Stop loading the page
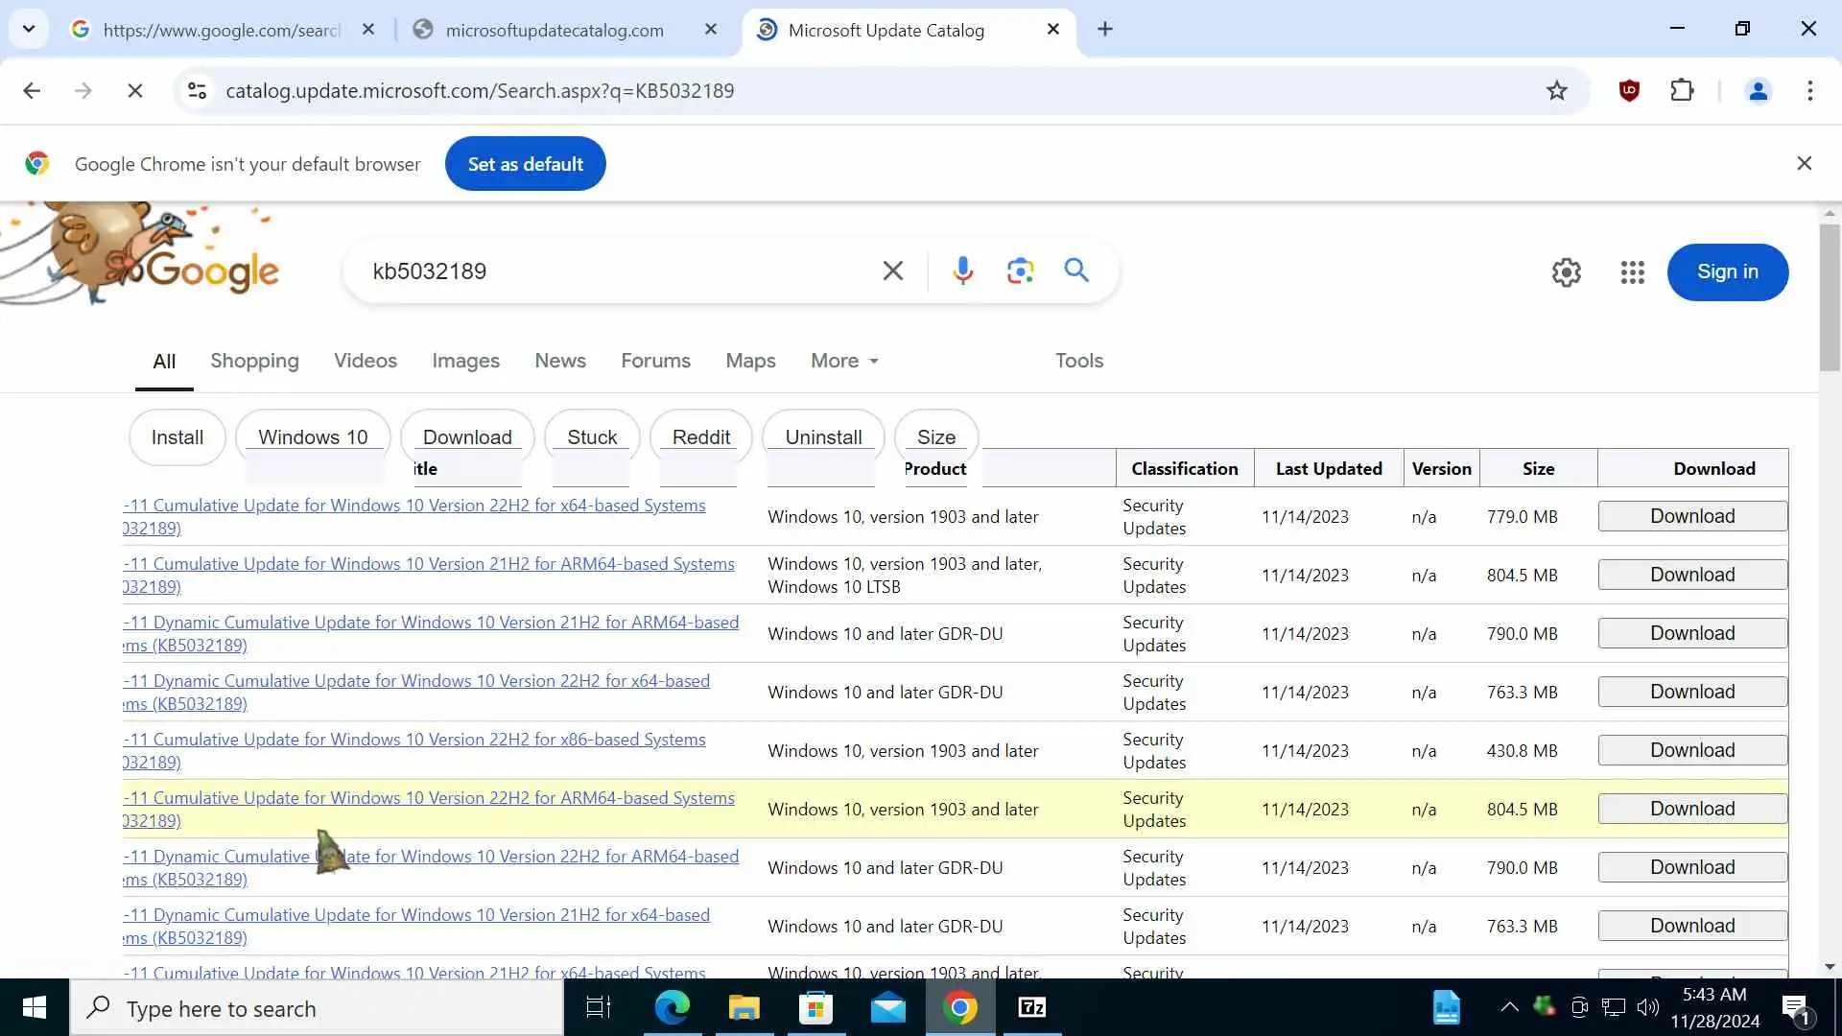The height and width of the screenshot is (1036, 1842). coord(135,91)
